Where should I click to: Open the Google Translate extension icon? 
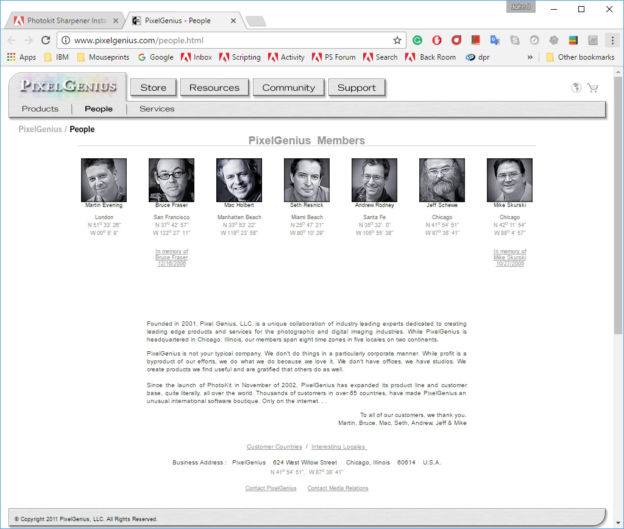point(495,40)
